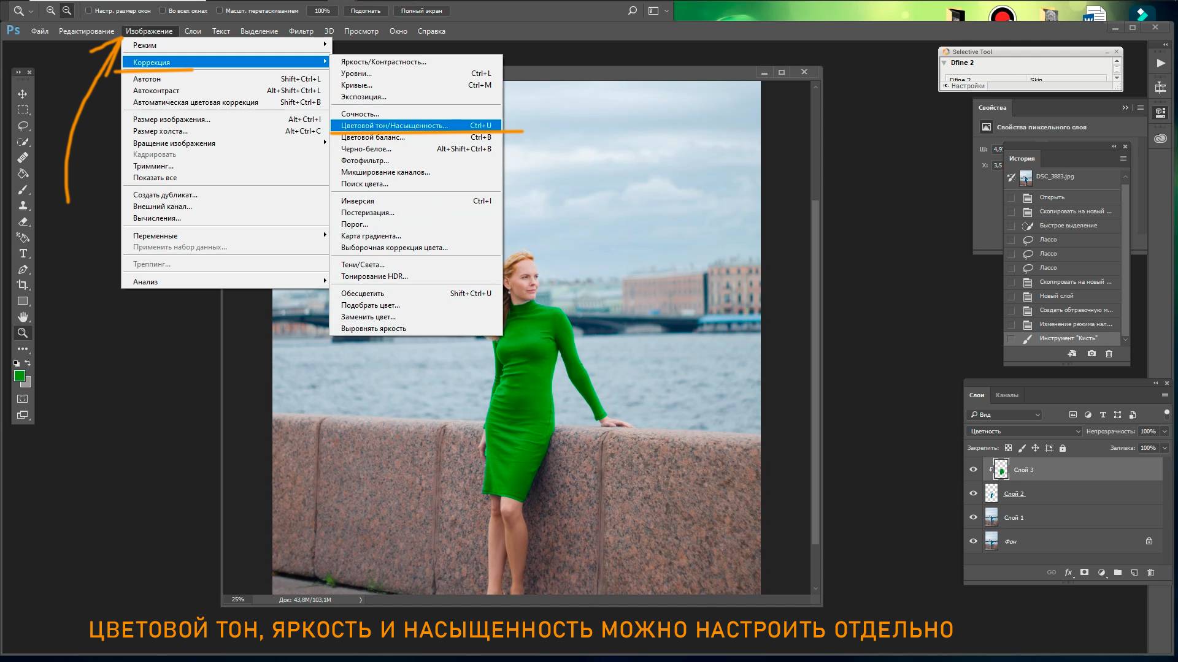
Task: Choose 'Цветовой тон/Насыщенность...' menu entry
Action: click(x=393, y=125)
